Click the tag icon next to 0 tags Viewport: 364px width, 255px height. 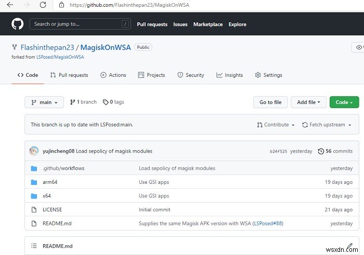pos(106,102)
